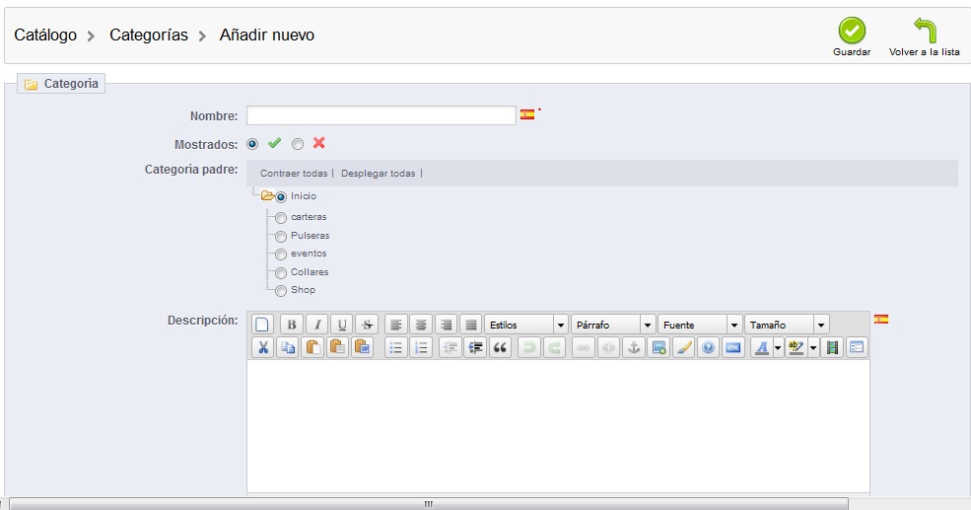Select the Mostrados no radio with red cross
971x510 pixels.
click(x=298, y=144)
